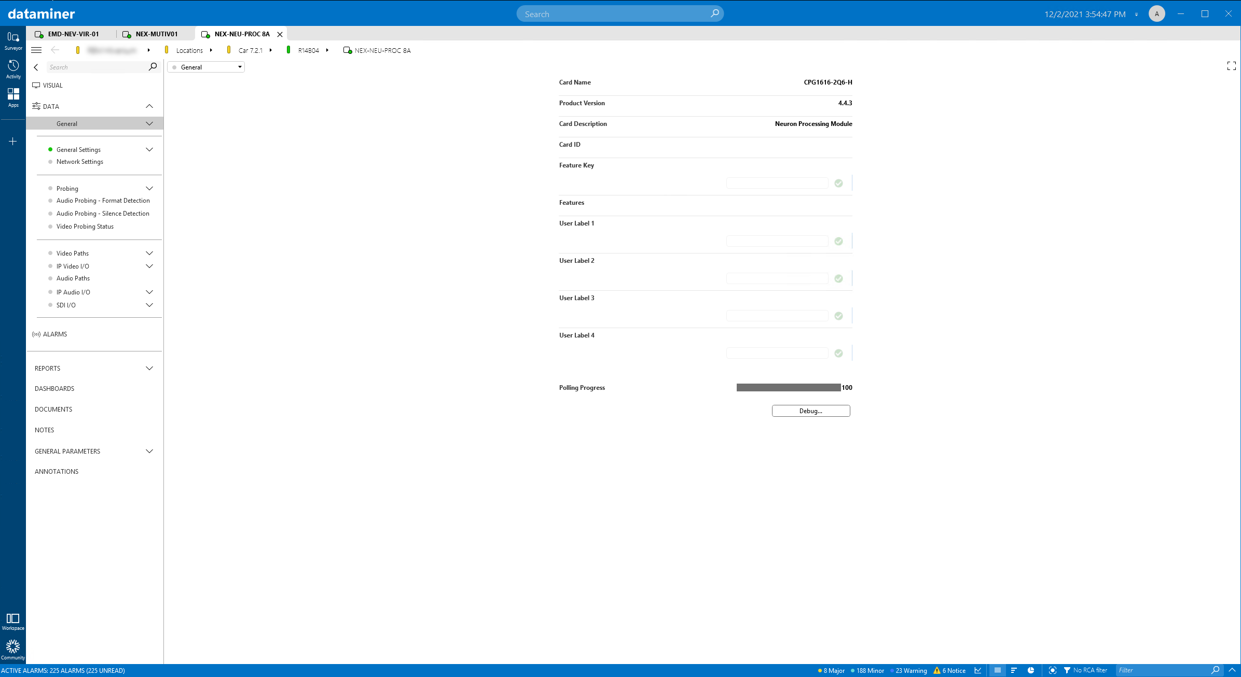
Task: Expand the Video Paths chevron
Action: click(149, 253)
